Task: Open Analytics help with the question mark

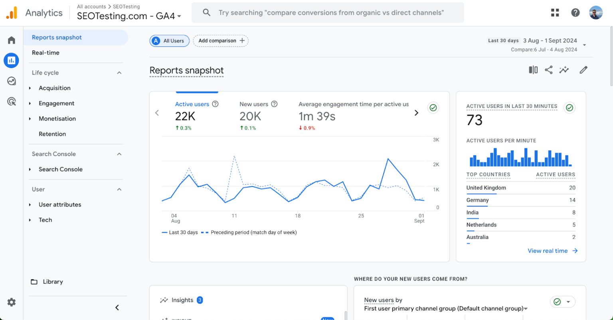Action: point(575,12)
